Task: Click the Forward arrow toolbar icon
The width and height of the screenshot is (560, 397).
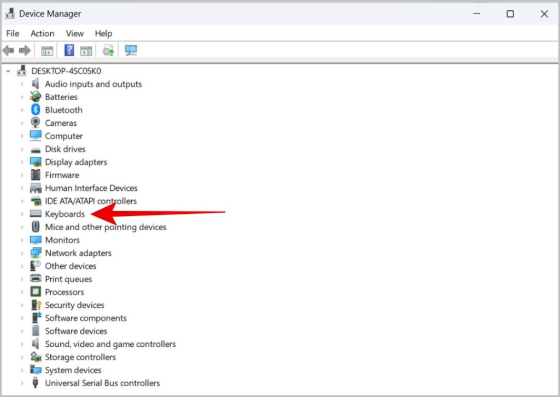Action: 25,50
